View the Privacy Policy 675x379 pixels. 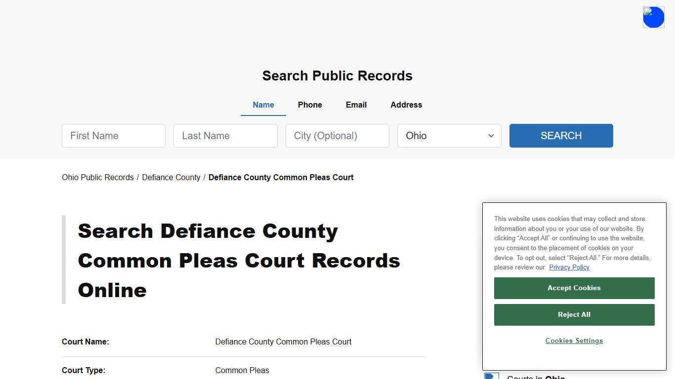[569, 267]
